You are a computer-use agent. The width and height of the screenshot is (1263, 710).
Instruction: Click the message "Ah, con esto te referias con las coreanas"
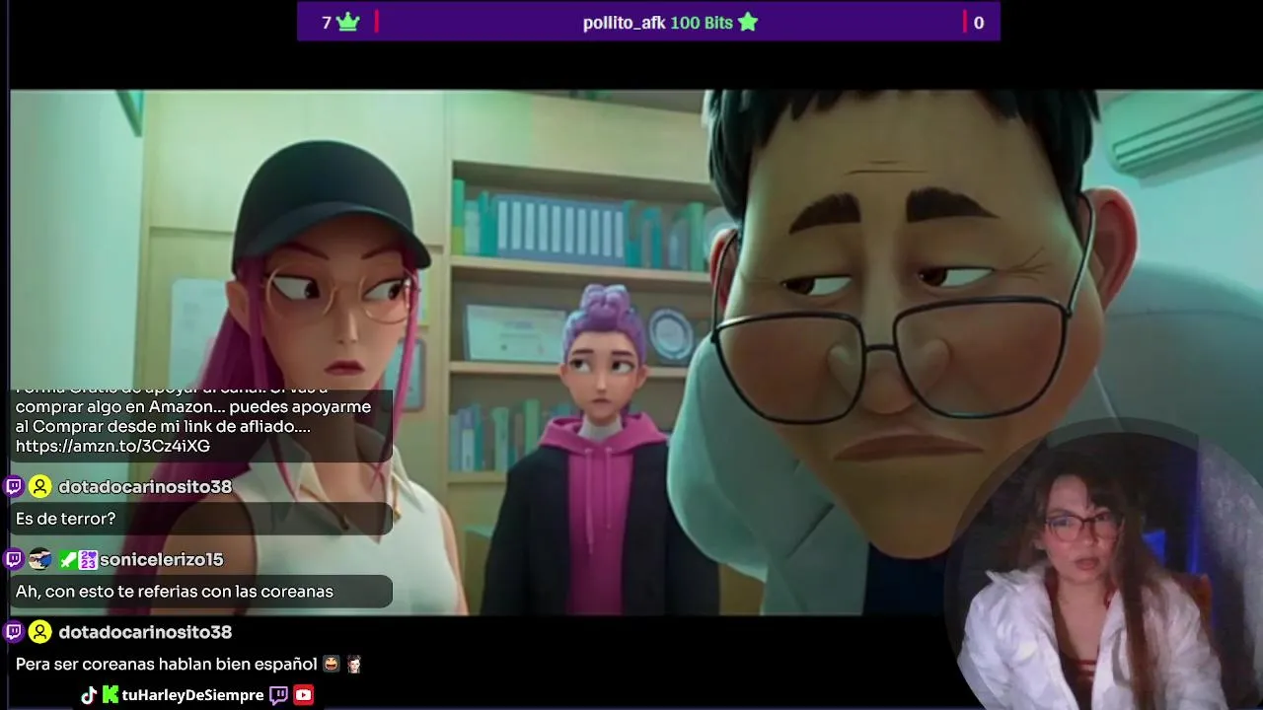[175, 592]
